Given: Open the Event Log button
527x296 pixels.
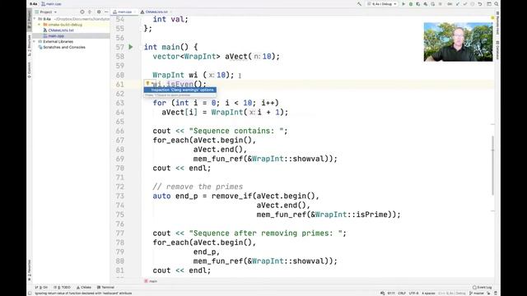Looking at the screenshot, I should pos(482,288).
